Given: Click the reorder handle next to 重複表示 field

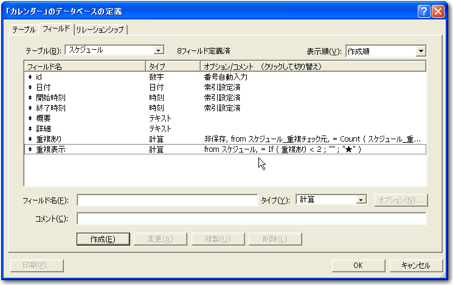Looking at the screenshot, I should (x=30, y=149).
